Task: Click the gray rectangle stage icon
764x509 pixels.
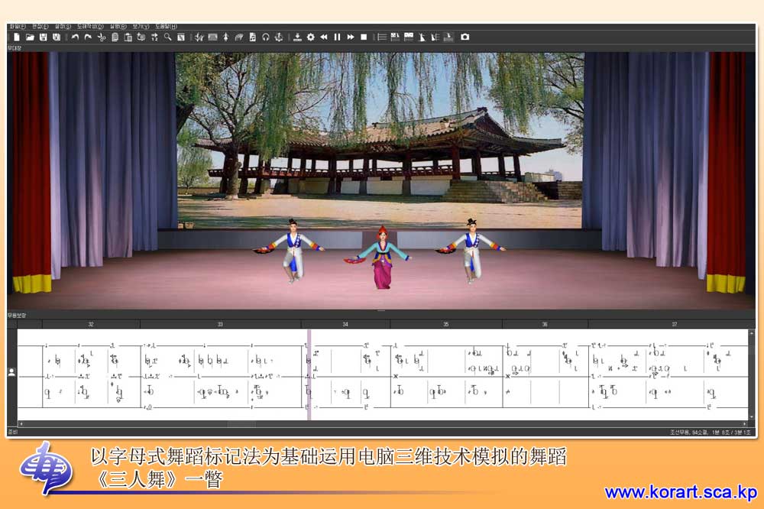Action: (x=213, y=37)
